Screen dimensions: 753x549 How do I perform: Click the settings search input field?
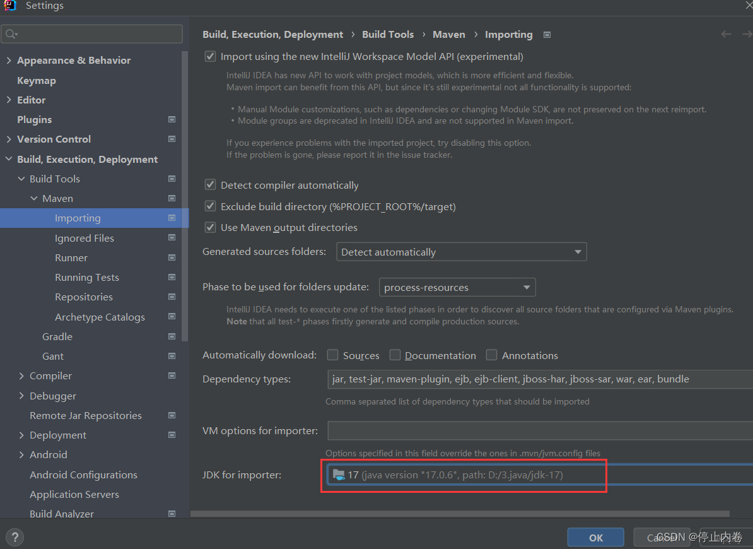coord(91,34)
